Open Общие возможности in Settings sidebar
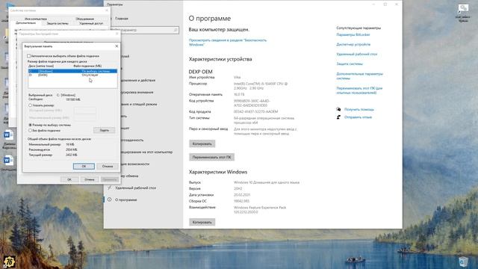Viewport: 478px width, 269px height. coord(134,164)
